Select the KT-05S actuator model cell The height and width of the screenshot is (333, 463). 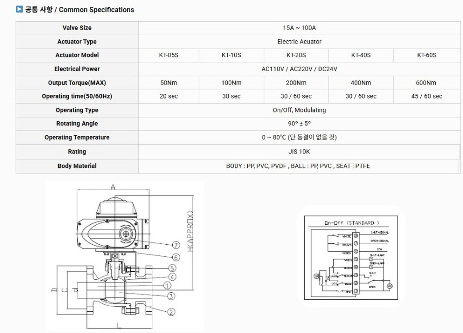pyautogui.click(x=169, y=55)
